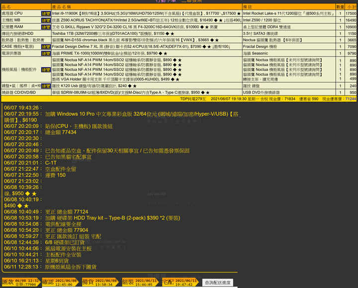The image size is (358, 288).
Task: Click the 優惠省 590 discount text
Action: click(x=309, y=99)
